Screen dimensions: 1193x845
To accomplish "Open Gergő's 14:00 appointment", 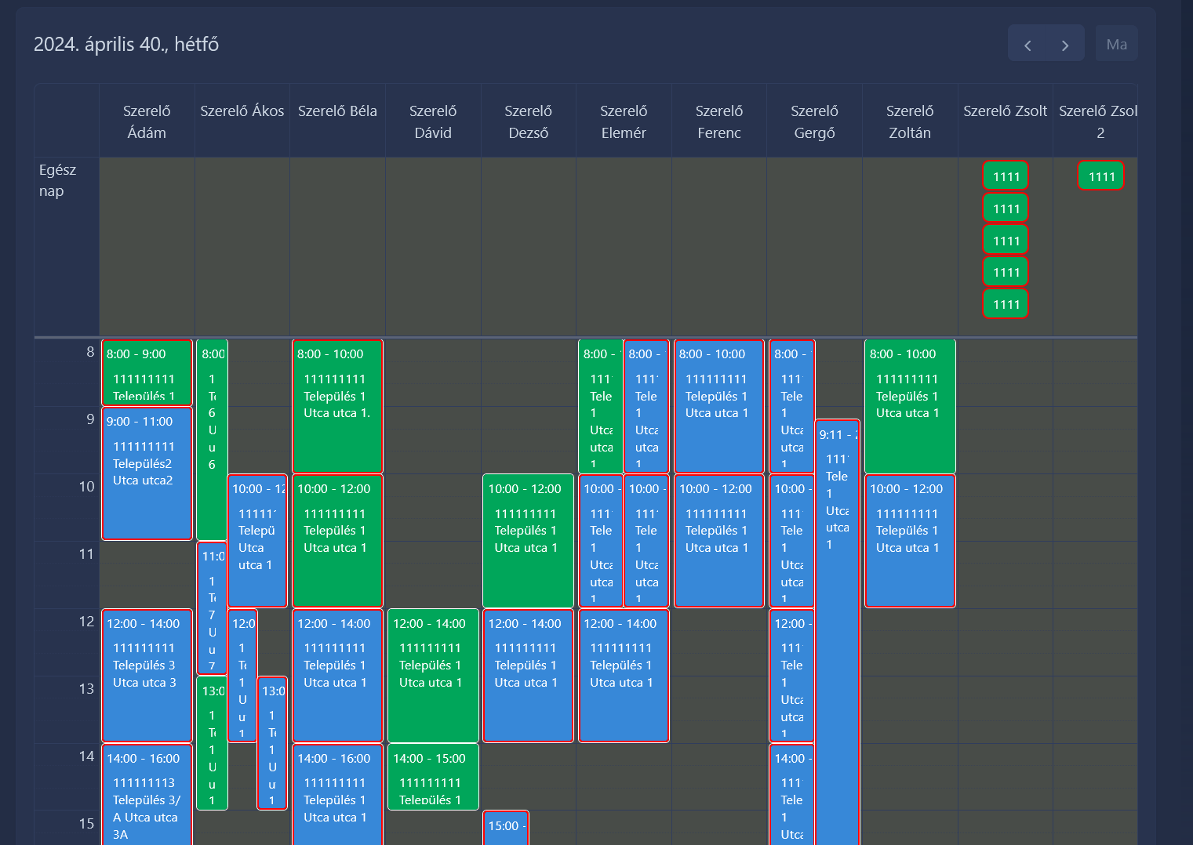I will coord(792,794).
